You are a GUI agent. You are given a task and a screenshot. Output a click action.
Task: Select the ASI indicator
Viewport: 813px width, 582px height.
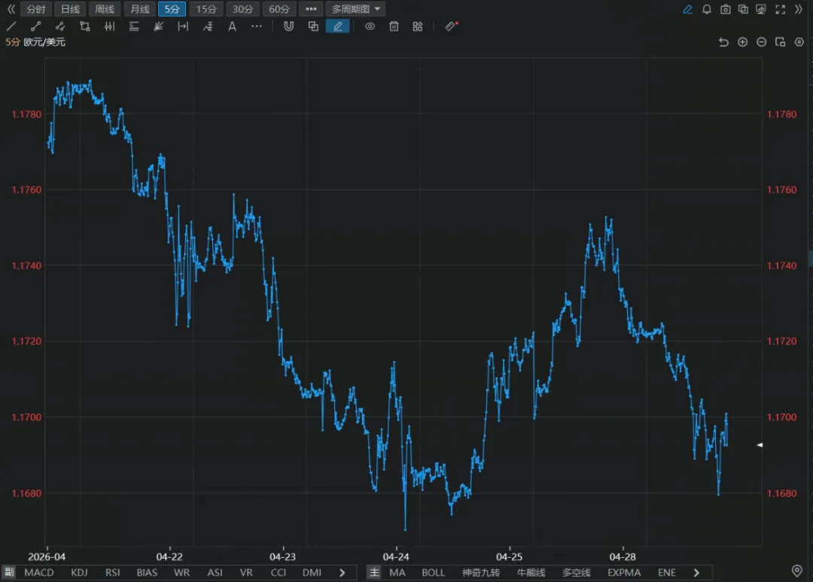coord(215,573)
